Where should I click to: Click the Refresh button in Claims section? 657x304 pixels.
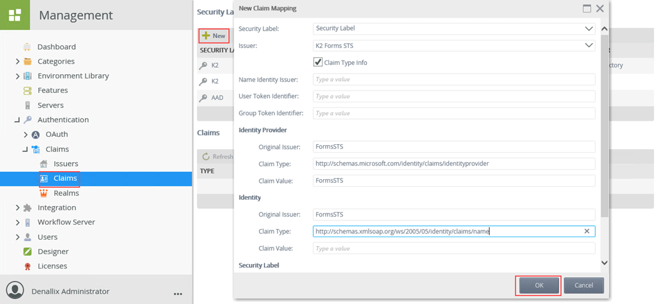click(217, 157)
